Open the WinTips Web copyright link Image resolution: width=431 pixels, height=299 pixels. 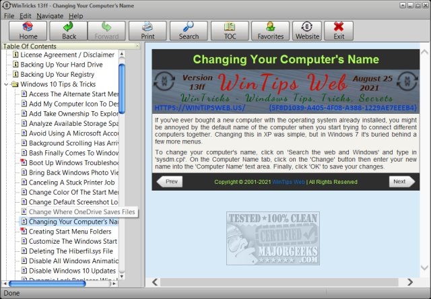coord(288,182)
